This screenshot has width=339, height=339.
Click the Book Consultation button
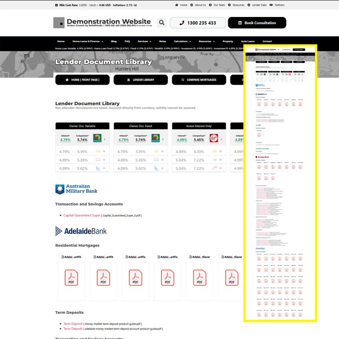point(257,23)
